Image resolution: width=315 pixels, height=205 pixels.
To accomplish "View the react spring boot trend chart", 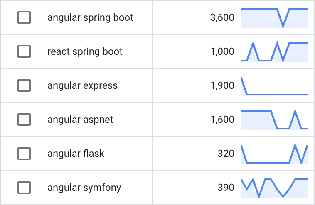I will tap(274, 52).
